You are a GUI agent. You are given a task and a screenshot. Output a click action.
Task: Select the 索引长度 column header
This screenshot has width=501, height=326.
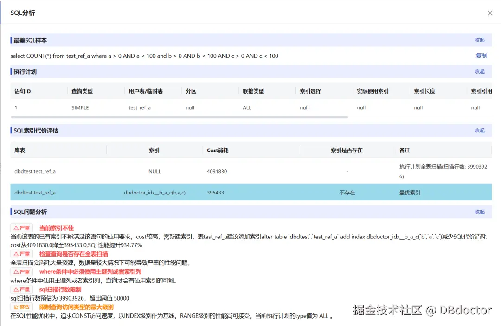coord(424,91)
